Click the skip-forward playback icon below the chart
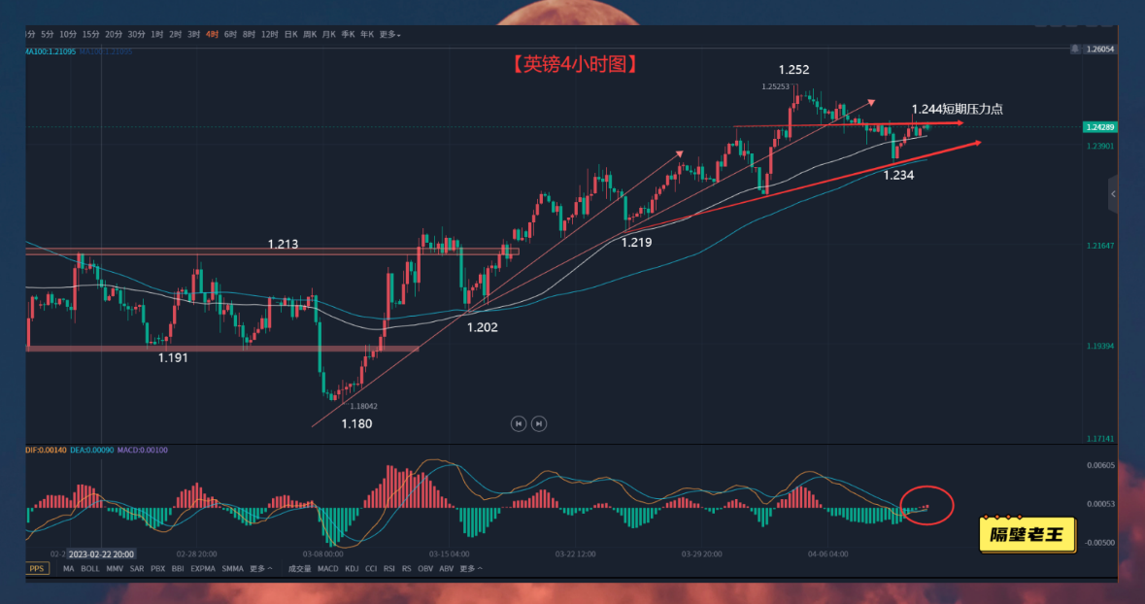This screenshot has width=1145, height=604. (x=539, y=423)
